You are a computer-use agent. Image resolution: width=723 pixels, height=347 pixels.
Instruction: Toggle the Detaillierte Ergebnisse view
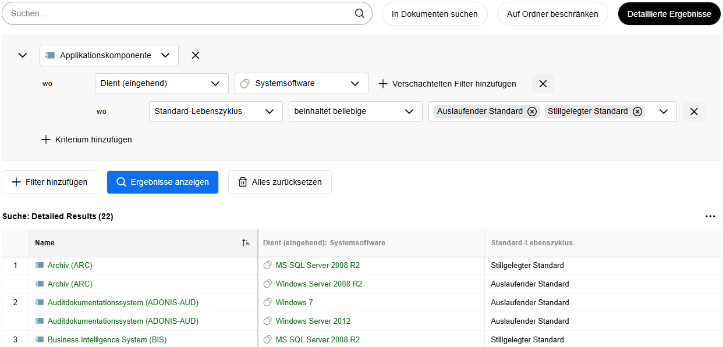click(x=669, y=13)
